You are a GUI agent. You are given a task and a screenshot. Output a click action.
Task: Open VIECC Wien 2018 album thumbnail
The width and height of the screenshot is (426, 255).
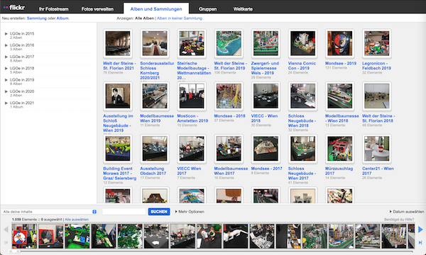coord(266,96)
